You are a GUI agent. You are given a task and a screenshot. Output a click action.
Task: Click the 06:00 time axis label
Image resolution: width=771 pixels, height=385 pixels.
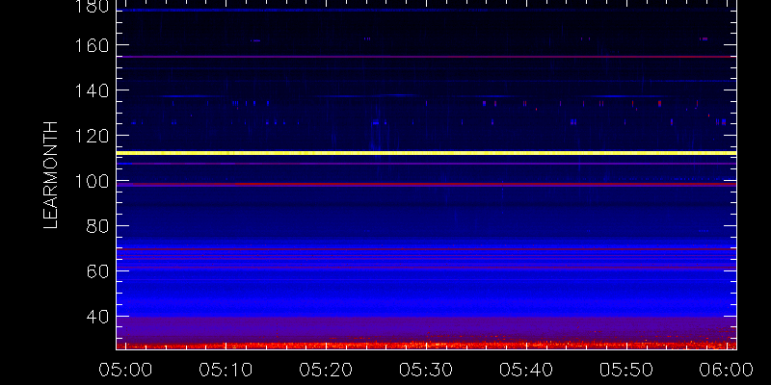tap(728, 370)
